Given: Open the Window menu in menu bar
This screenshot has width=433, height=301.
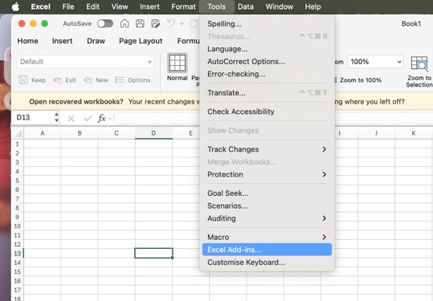Looking at the screenshot, I should [280, 6].
